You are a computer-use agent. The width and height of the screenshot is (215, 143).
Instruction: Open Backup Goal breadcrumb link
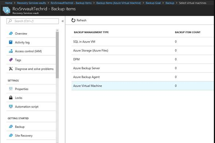click(x=153, y=3)
